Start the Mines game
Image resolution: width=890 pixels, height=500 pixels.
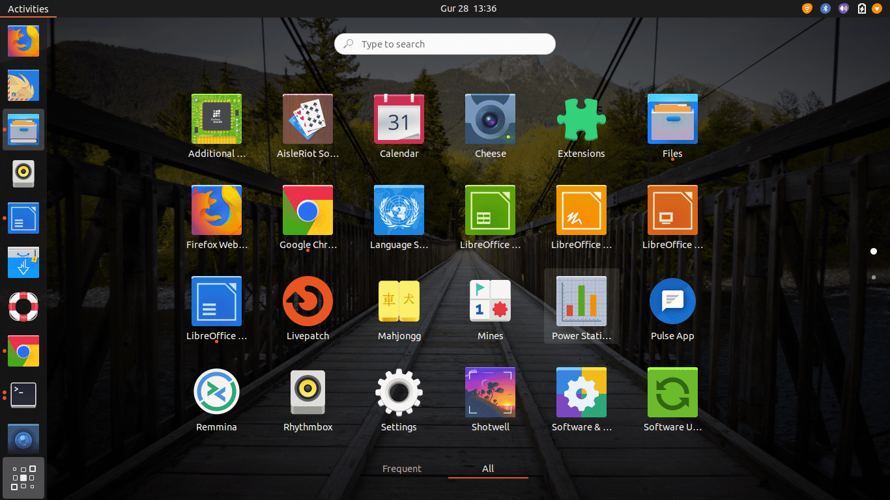click(490, 301)
